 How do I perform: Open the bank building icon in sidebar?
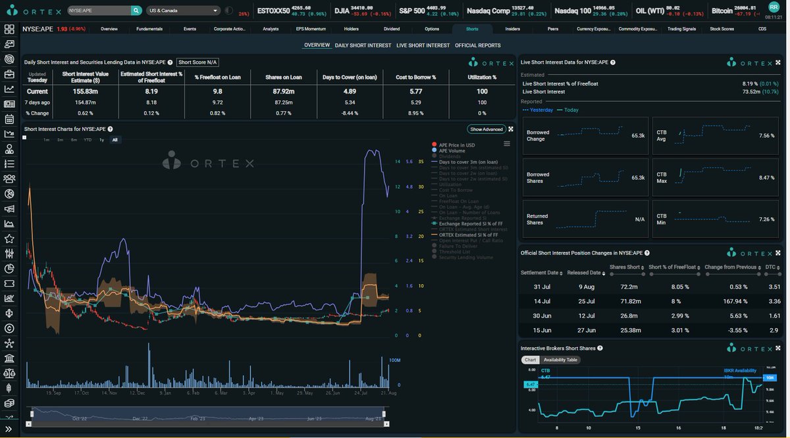tap(9, 358)
